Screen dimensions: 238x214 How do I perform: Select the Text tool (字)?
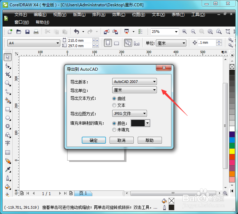tap(8, 143)
